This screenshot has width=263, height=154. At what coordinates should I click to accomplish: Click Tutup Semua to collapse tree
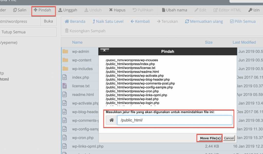[x=13, y=32]
